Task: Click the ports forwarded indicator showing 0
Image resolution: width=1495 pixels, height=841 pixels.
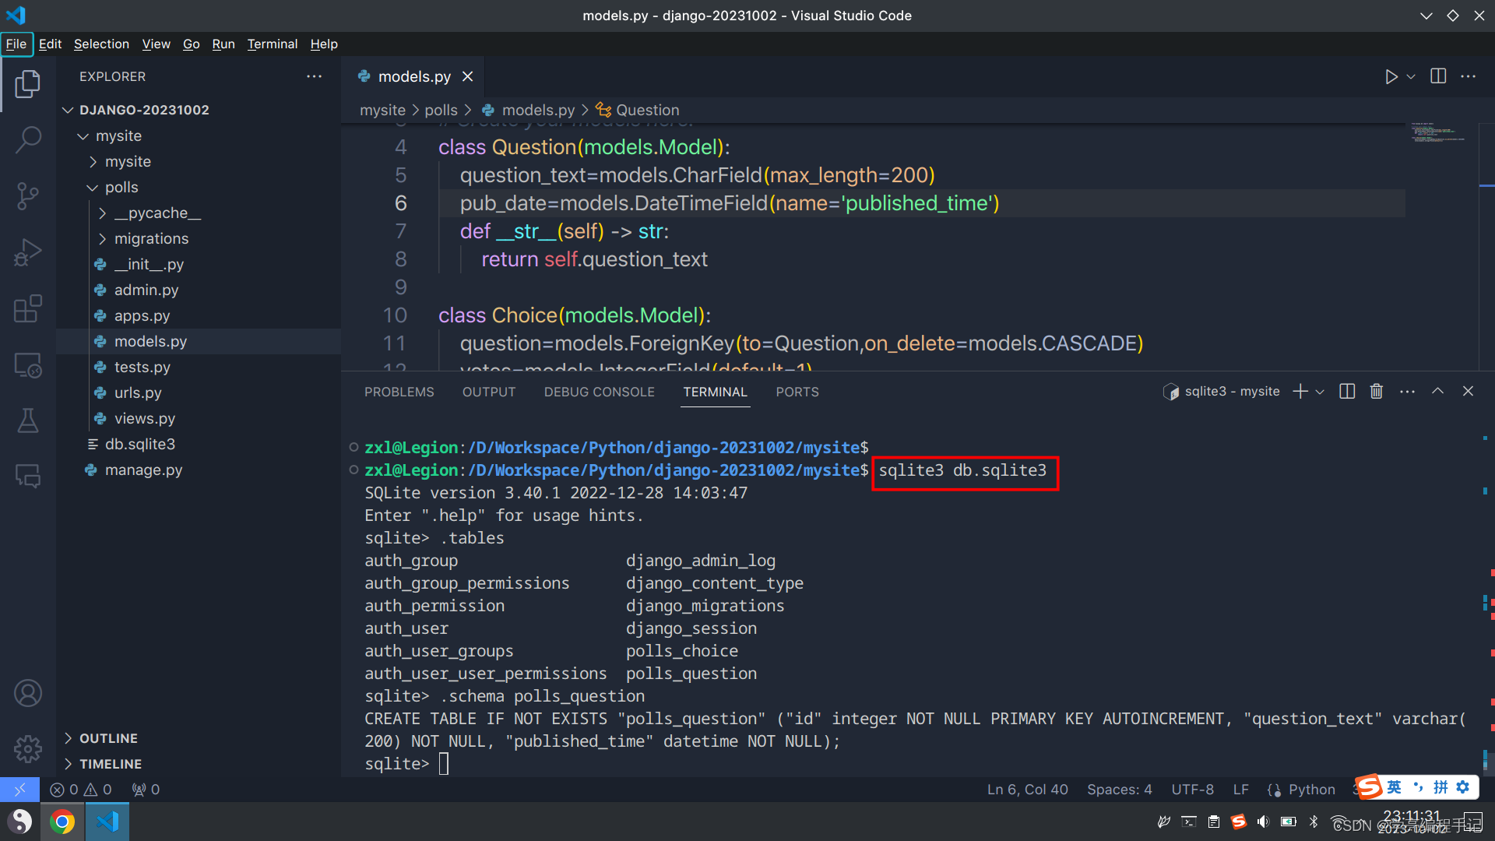Action: (146, 790)
